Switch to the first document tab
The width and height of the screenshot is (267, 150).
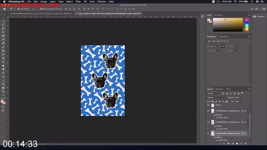(41, 13)
